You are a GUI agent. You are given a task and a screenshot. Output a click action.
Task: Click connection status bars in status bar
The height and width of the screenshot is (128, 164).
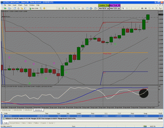145,126
